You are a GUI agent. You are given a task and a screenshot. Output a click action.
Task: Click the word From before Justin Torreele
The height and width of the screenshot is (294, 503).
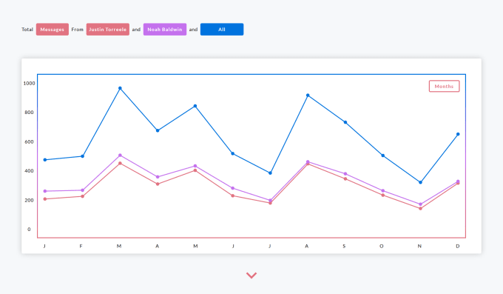pyautogui.click(x=78, y=29)
